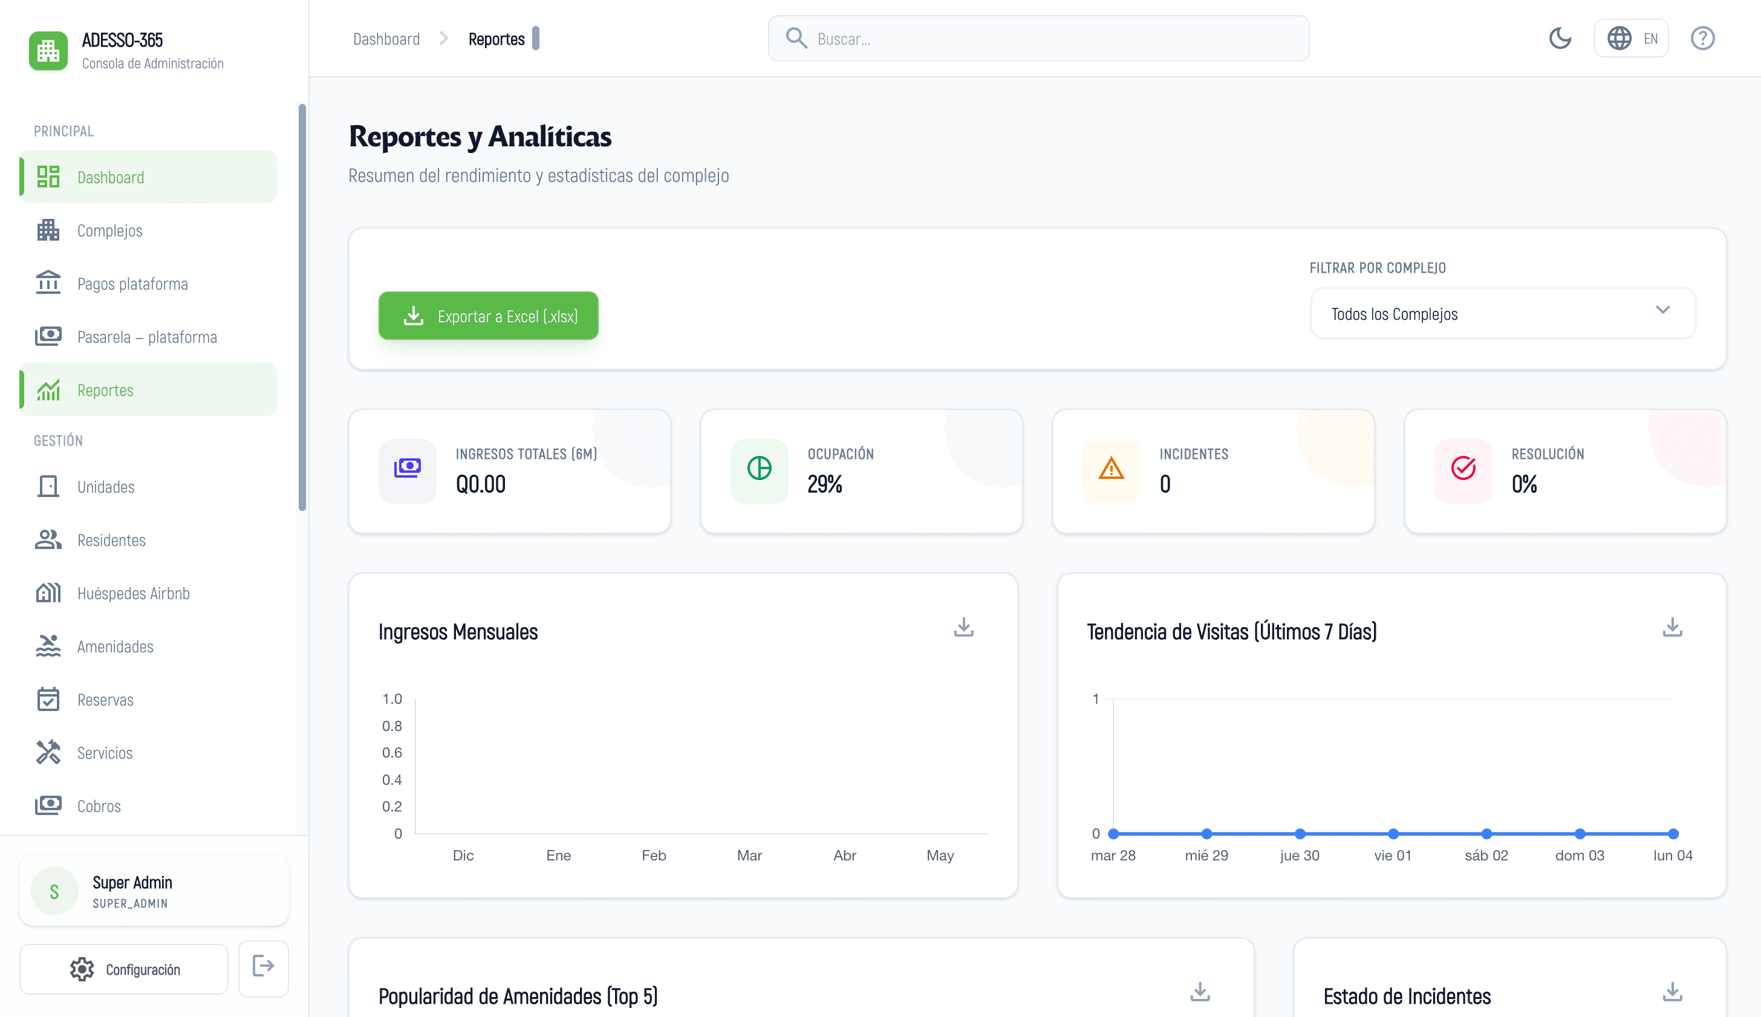The width and height of the screenshot is (1761, 1017).
Task: Click the 0% resolution value
Action: click(x=1524, y=484)
